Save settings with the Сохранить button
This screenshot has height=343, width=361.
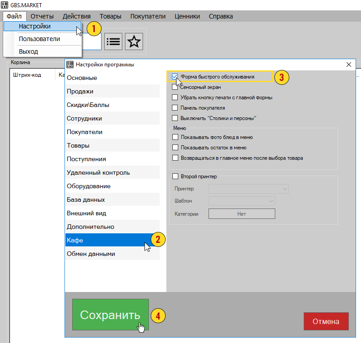tap(111, 315)
